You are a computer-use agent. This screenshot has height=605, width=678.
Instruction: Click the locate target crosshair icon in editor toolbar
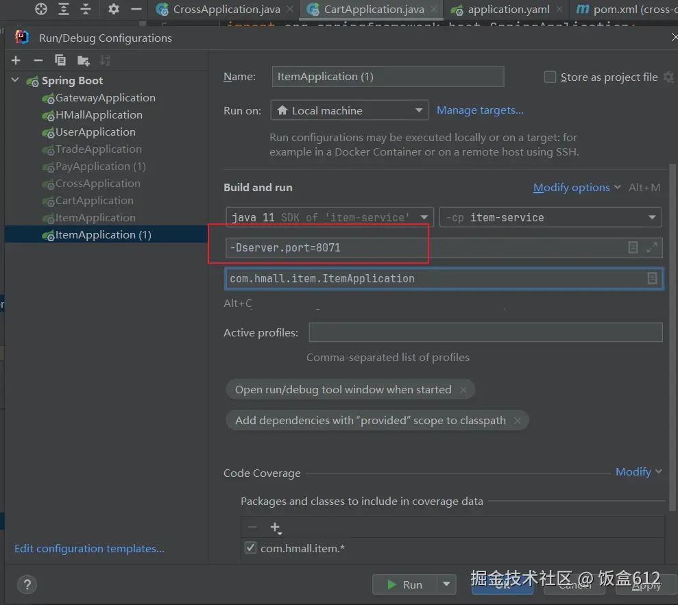click(40, 9)
